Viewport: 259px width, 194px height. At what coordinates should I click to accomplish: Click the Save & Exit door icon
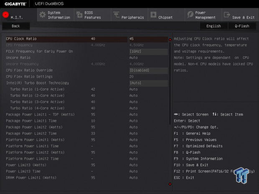tap(227, 15)
